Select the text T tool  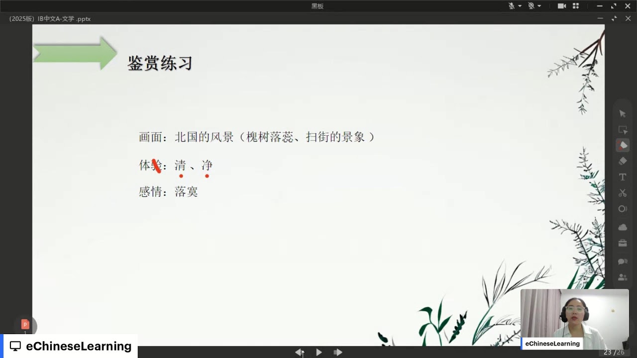622,177
